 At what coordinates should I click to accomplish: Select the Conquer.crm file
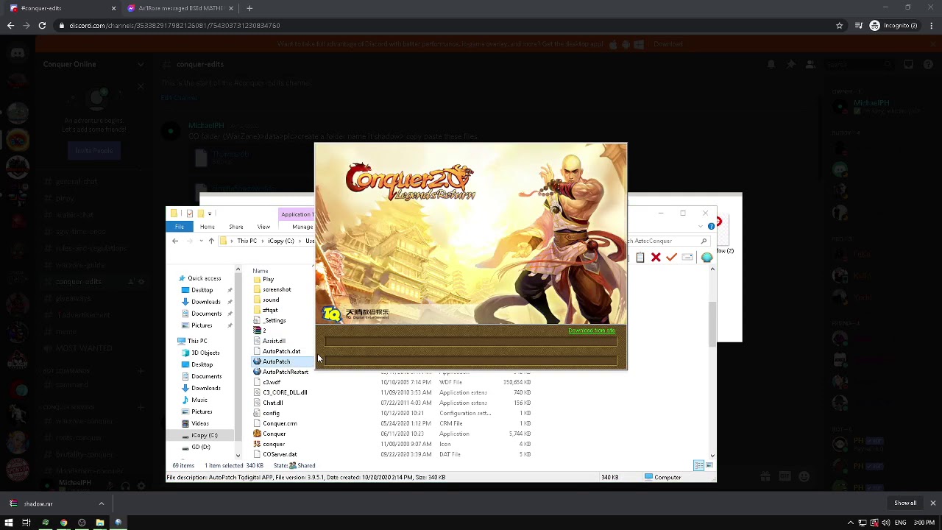coord(275,423)
